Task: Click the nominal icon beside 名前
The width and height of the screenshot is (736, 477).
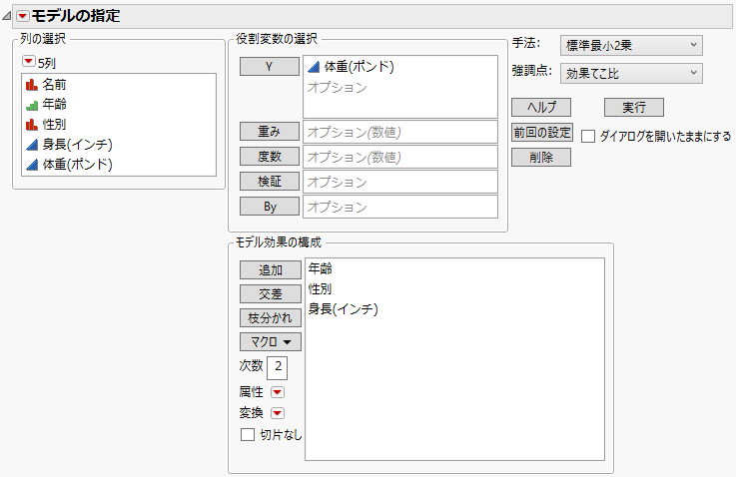Action: click(31, 85)
